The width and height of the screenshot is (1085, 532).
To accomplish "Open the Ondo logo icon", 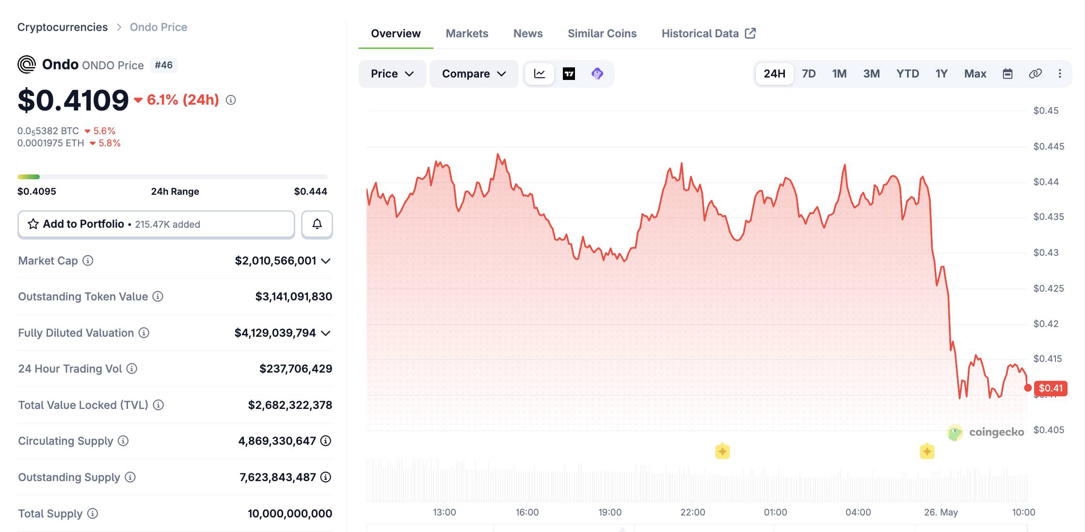I will point(27,64).
